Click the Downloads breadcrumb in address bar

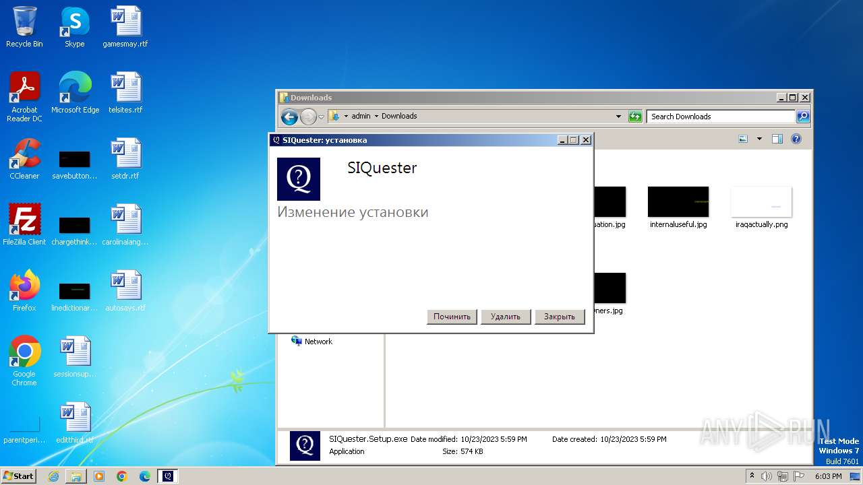point(399,116)
